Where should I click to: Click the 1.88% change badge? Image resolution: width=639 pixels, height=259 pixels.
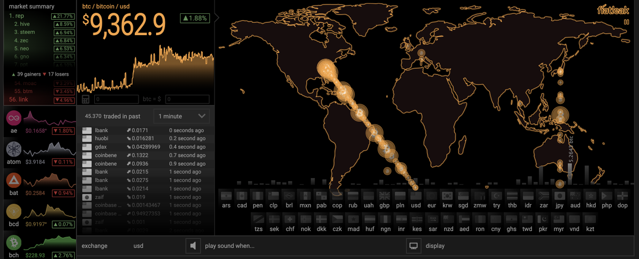pos(195,18)
